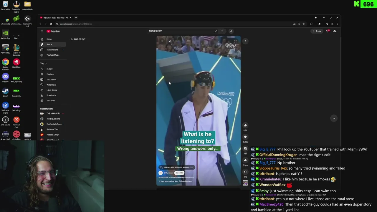The image size is (377, 212).
Task: Open THE MMA GURU subscription
Action: (52, 113)
